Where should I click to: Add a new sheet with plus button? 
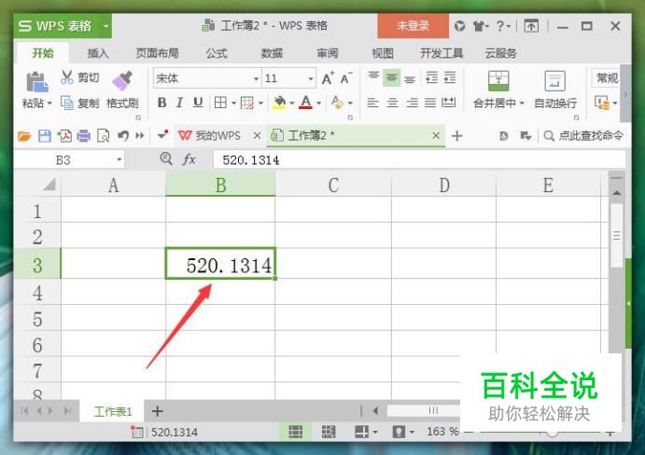(157, 410)
